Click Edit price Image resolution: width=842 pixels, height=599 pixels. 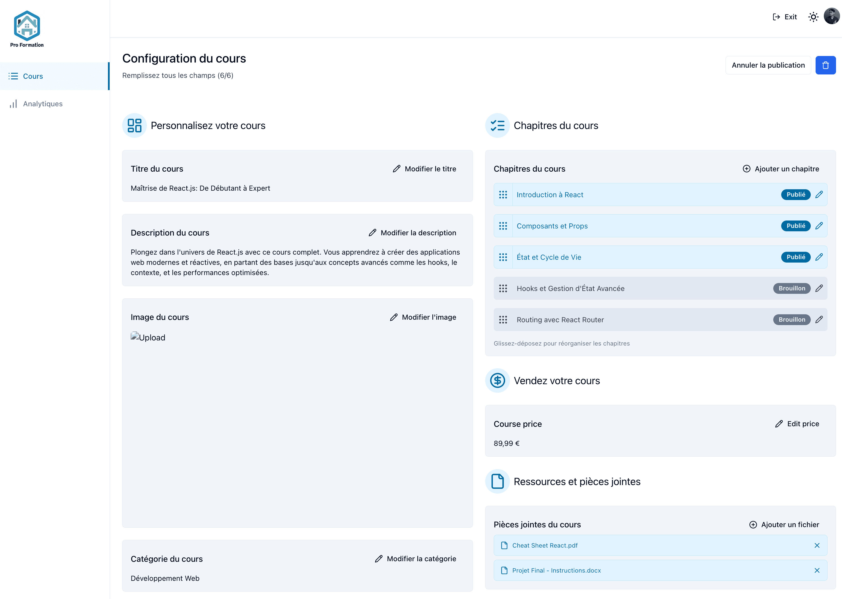(797, 424)
